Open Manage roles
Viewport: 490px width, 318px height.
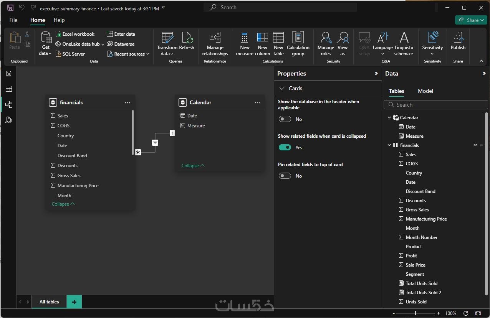click(326, 44)
